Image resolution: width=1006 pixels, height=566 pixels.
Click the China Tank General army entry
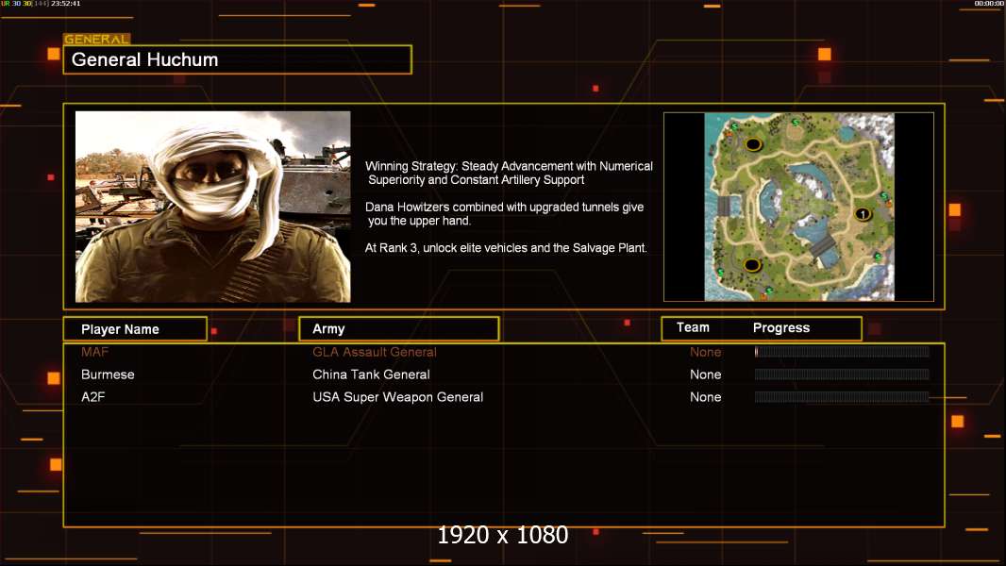[x=372, y=375]
